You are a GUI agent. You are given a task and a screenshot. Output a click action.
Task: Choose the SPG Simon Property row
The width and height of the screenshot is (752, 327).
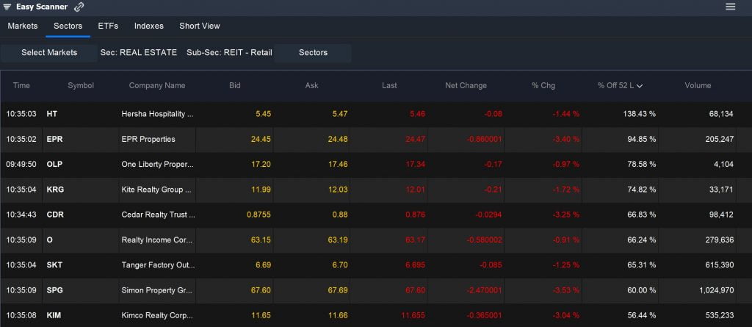(54, 290)
